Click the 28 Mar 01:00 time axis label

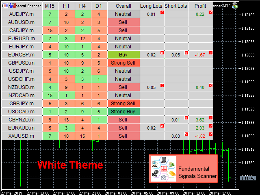(116, 193)
